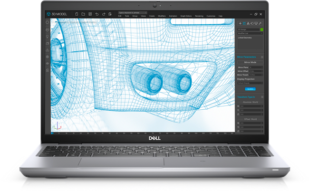Image resolution: width=309 pixels, height=191 pixels.
Task: Open a file with the folder icon
Action: point(83,14)
